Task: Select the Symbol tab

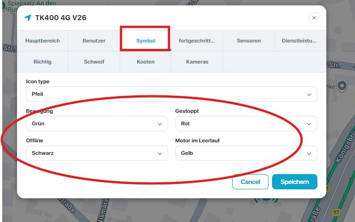Action: point(146,41)
